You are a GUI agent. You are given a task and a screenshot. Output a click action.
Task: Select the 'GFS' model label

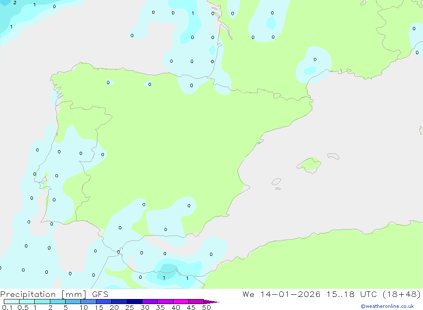(x=100, y=294)
